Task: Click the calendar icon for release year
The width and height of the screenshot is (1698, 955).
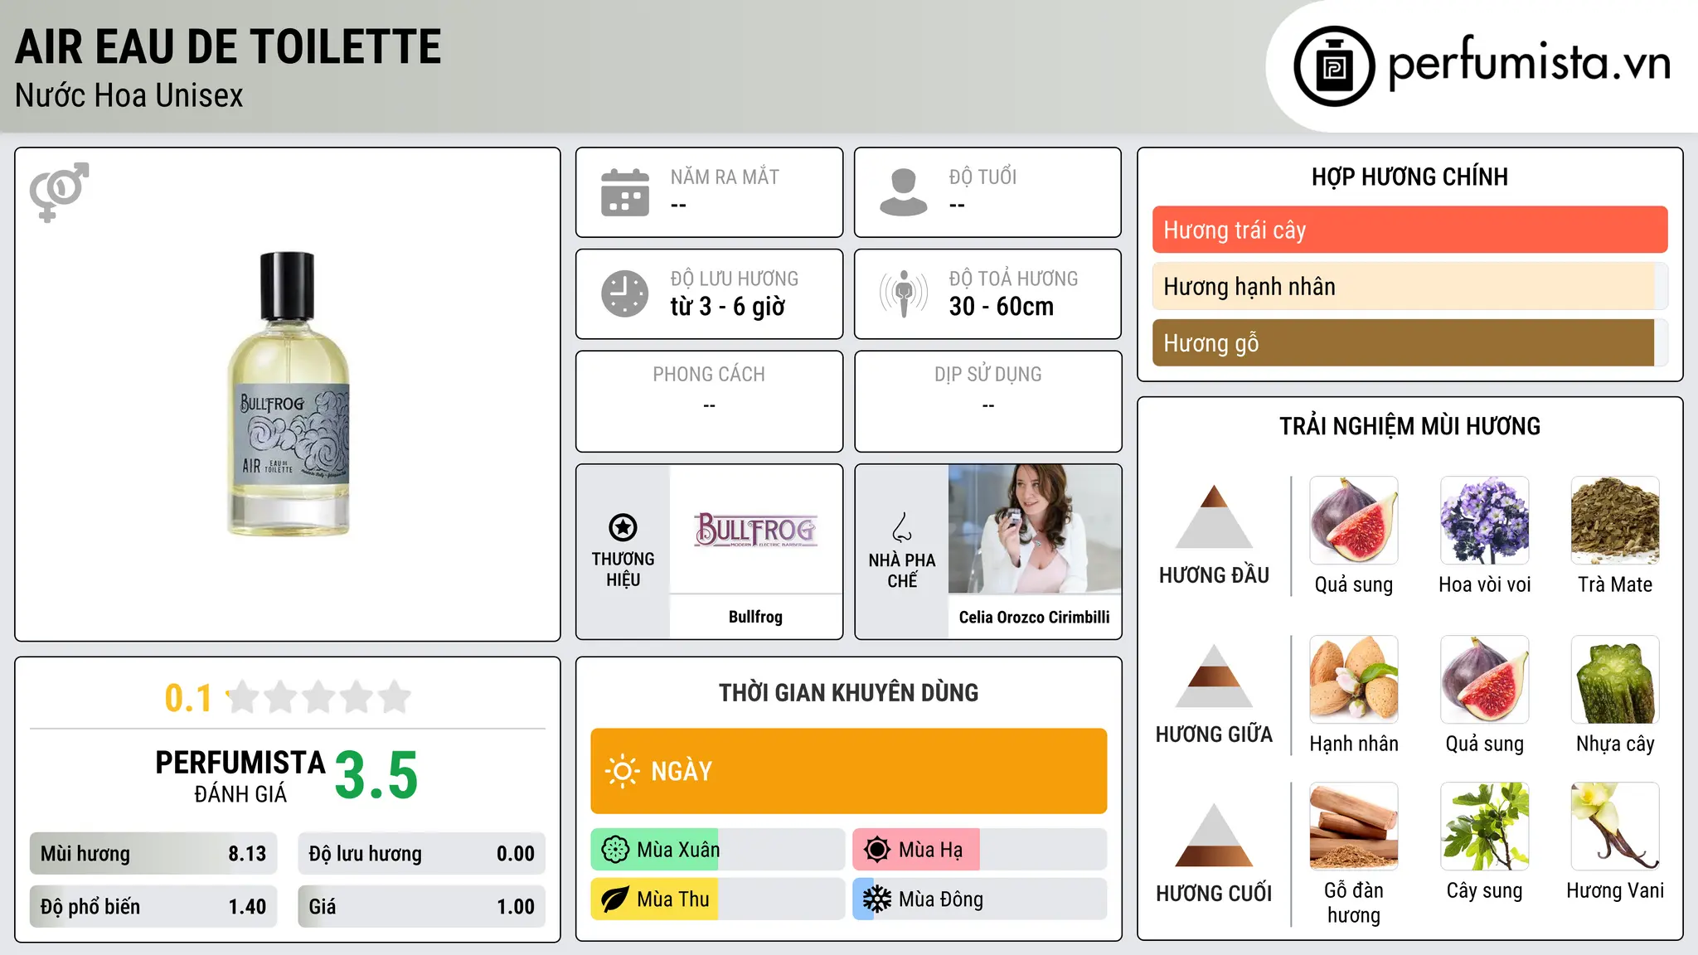Action: pos(625,192)
